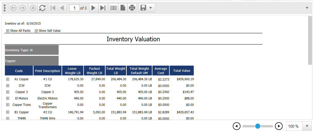The width and height of the screenshot is (314, 132).
Task: Click the $2.2273 average cost
Action: (163, 79)
